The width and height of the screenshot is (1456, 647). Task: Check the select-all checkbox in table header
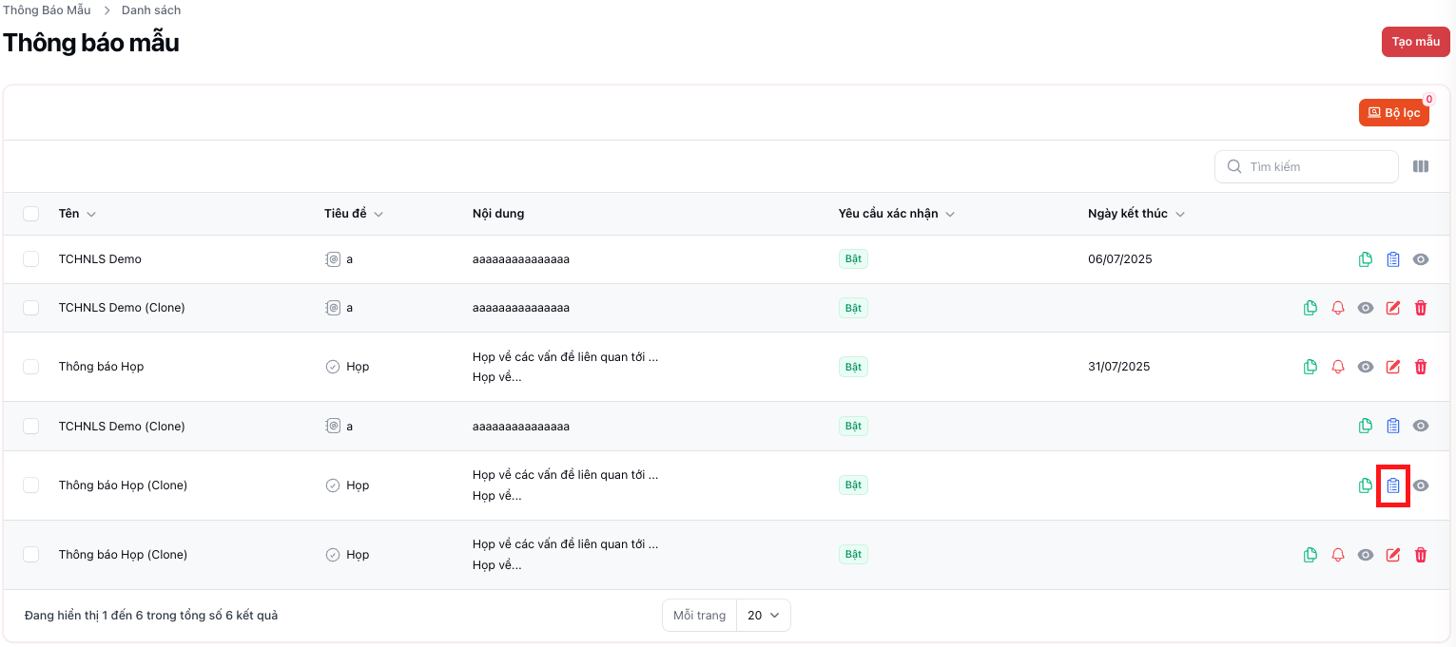click(30, 213)
